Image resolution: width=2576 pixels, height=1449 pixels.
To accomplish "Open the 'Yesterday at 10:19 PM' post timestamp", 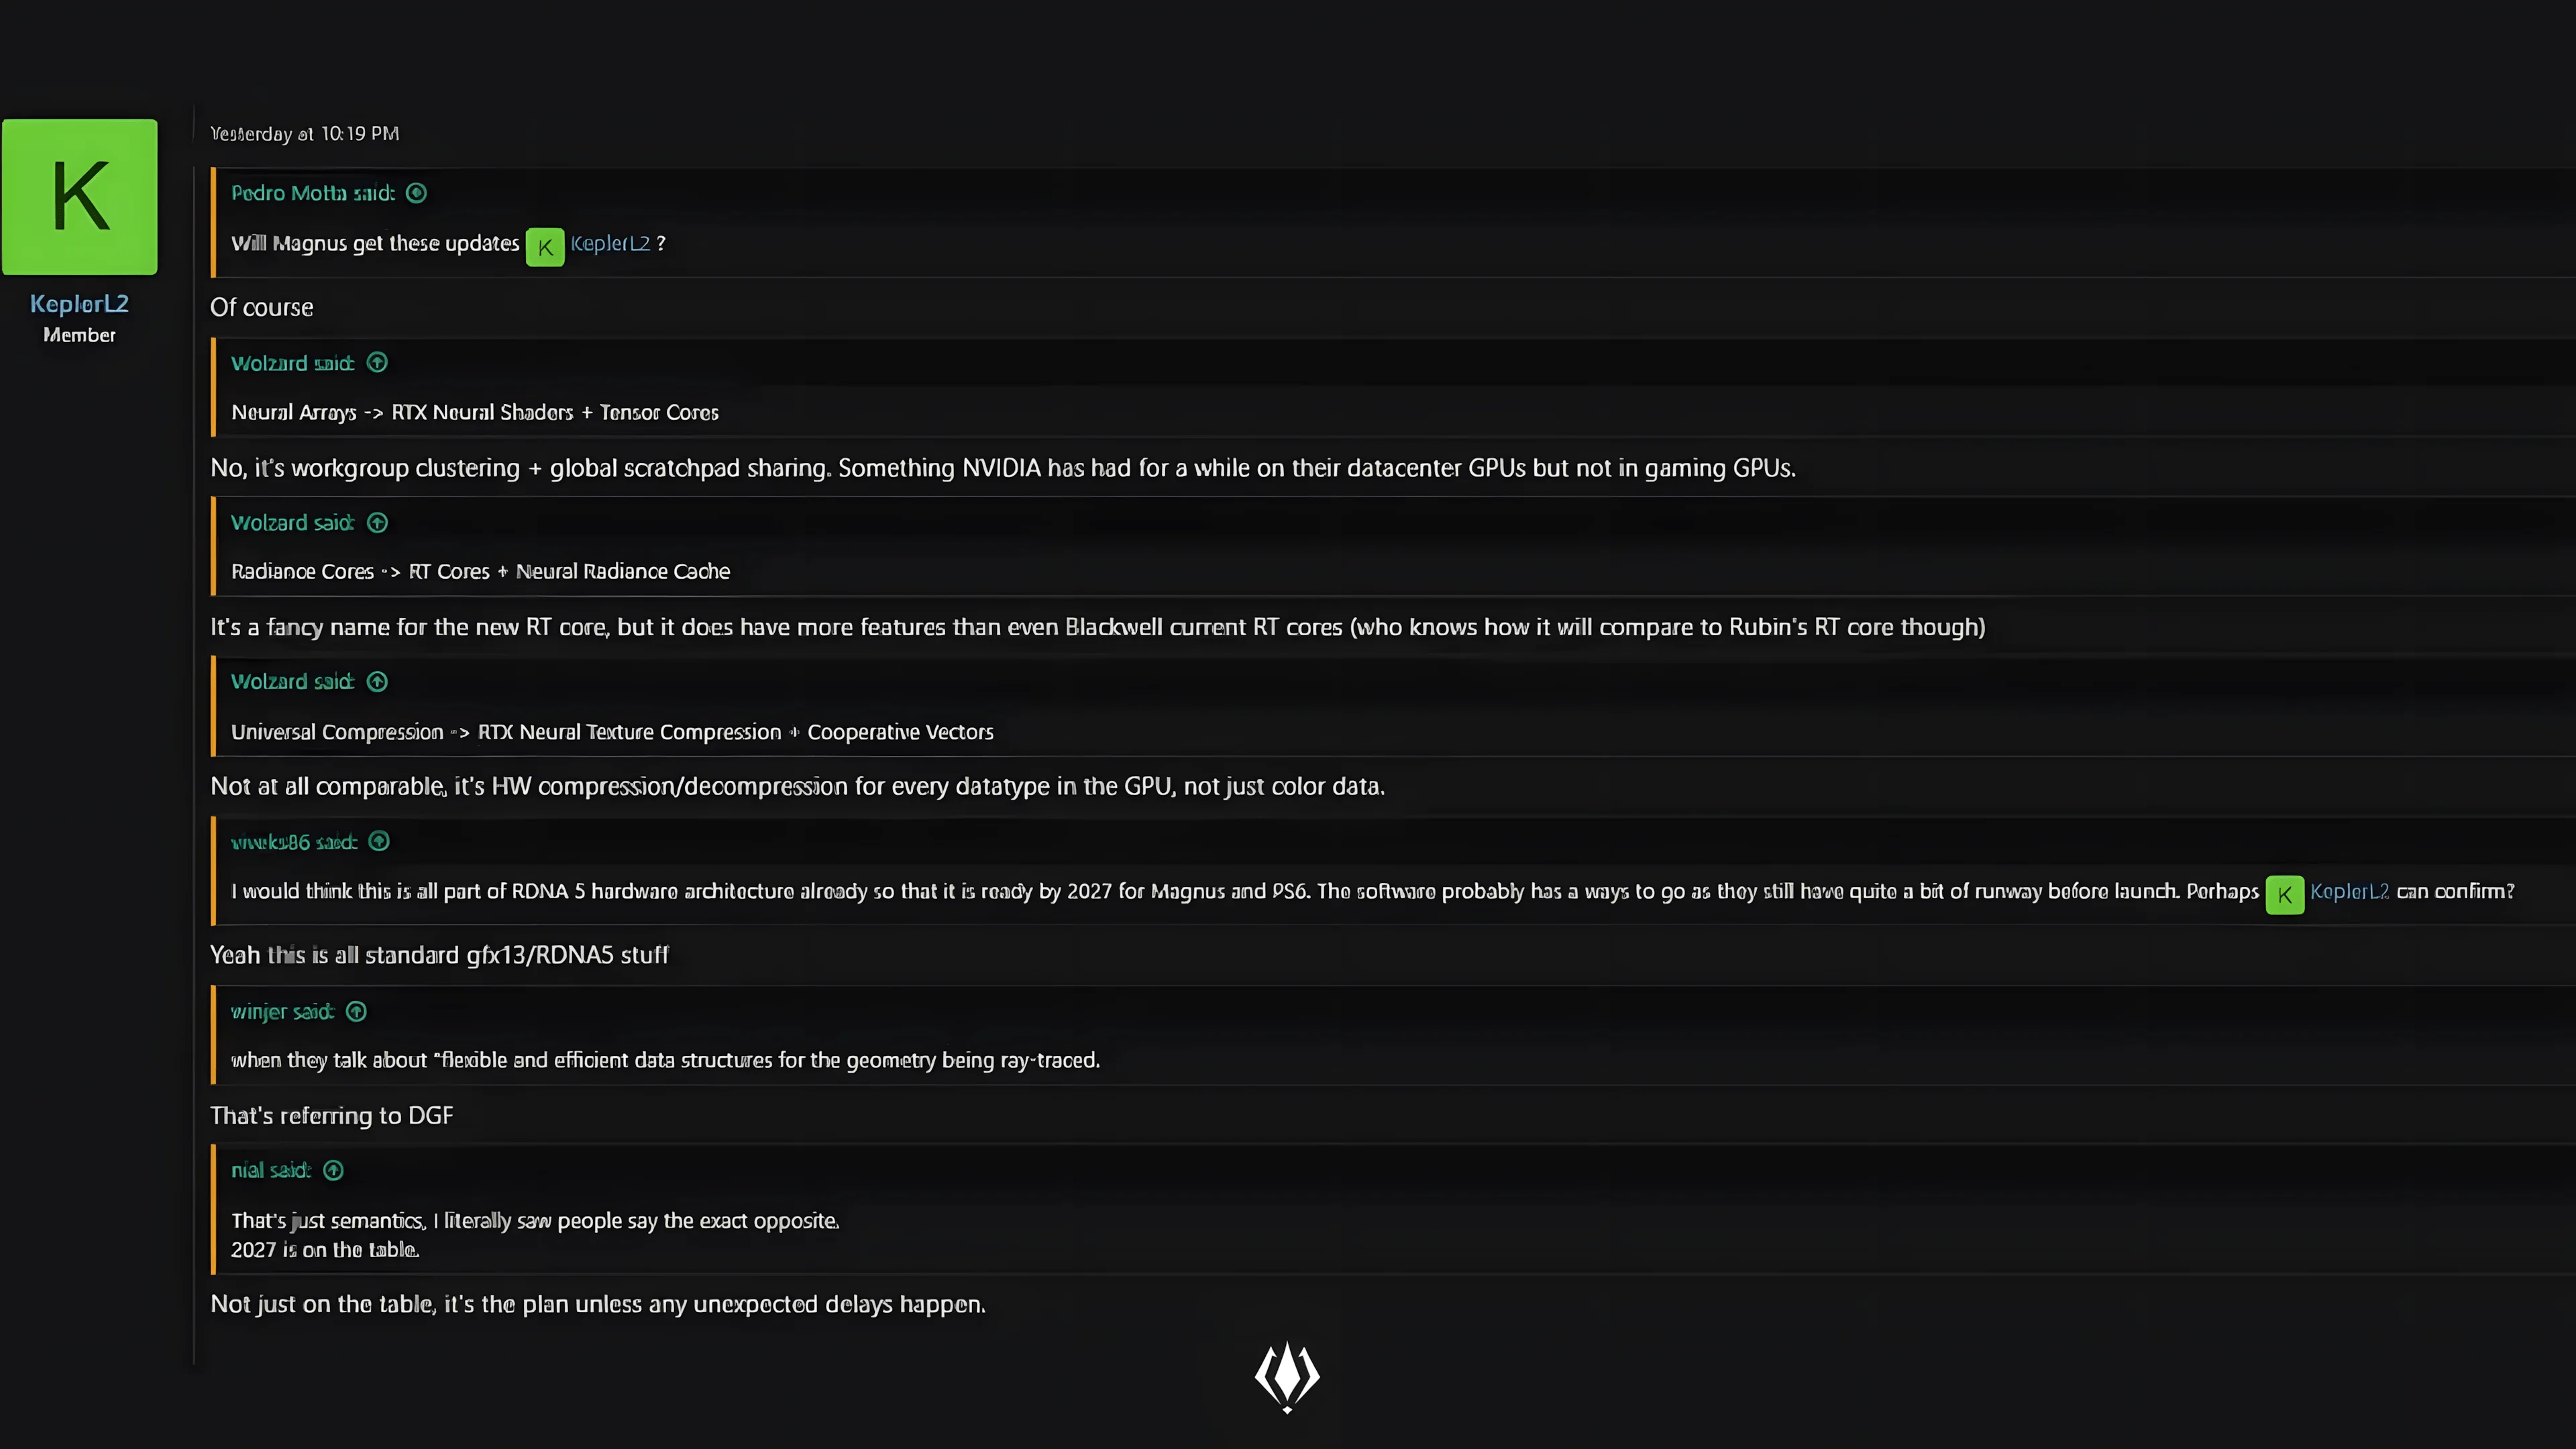I will coord(304,134).
